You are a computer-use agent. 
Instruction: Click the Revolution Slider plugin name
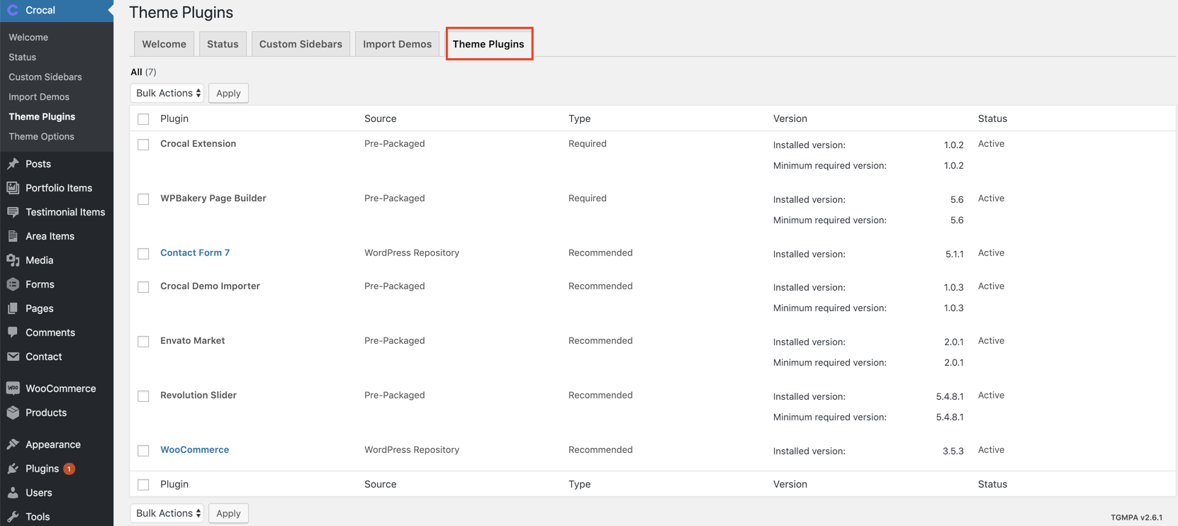click(x=198, y=395)
